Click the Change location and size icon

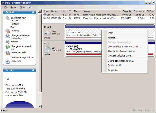8,47
